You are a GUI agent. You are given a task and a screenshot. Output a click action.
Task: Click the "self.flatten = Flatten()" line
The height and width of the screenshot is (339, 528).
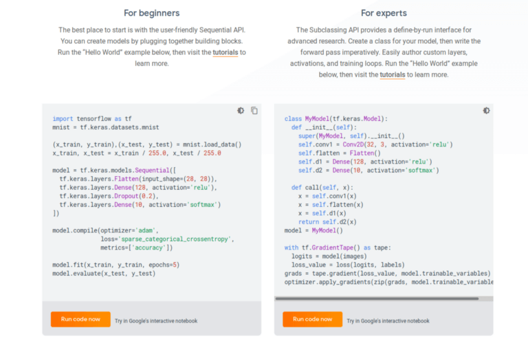coord(340,153)
